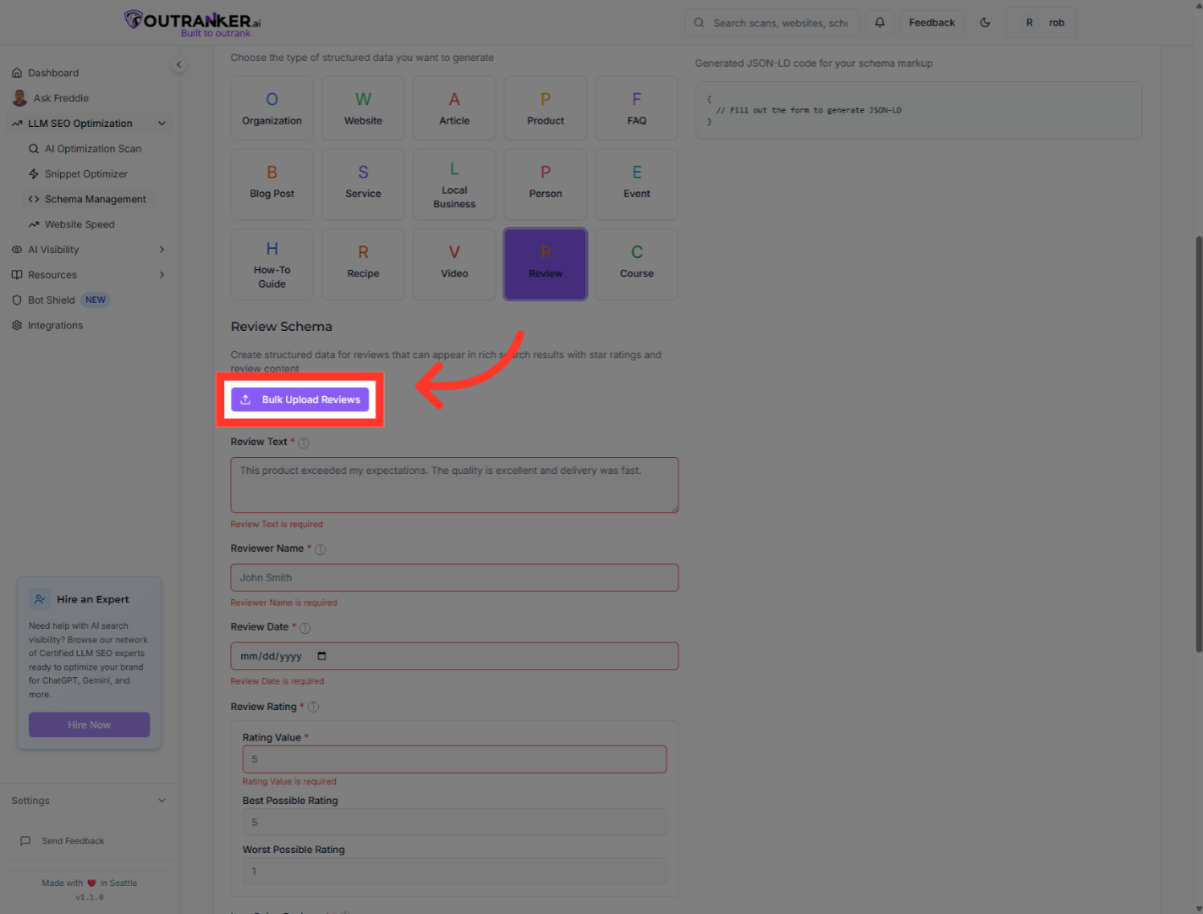Choose the Article schema type
Image resolution: width=1203 pixels, height=914 pixels.
click(454, 108)
